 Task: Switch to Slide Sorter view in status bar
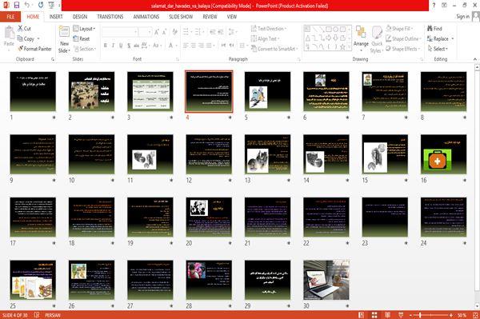tap(374, 315)
